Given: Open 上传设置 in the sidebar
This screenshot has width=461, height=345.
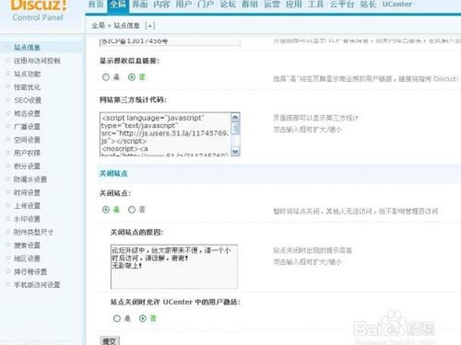Looking at the screenshot, I should coord(27,206).
